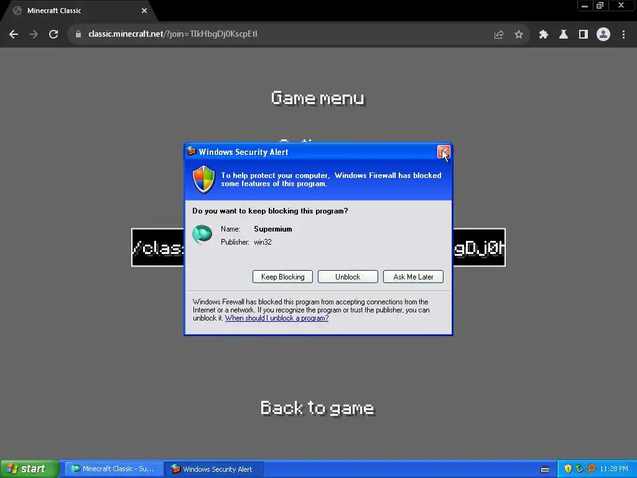Toggle the browser side panel icon
Viewport: 637px width, 478px height.
(x=584, y=35)
